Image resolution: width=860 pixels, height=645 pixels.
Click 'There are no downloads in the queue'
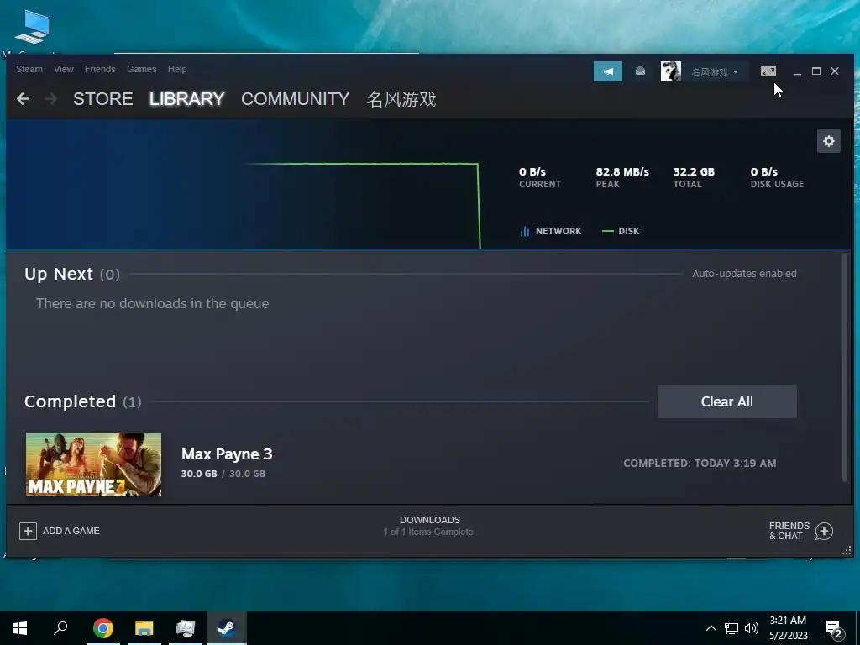tap(153, 303)
